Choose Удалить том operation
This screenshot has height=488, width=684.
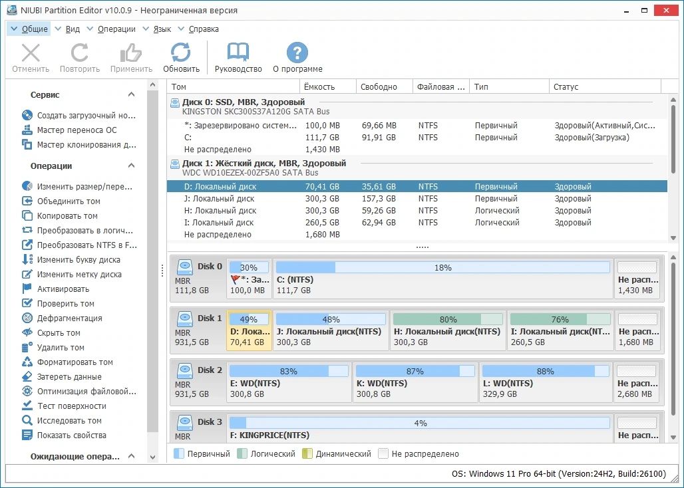53,348
